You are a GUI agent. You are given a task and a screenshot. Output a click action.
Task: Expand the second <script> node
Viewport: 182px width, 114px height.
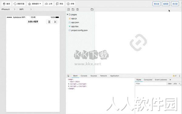coord(69,86)
